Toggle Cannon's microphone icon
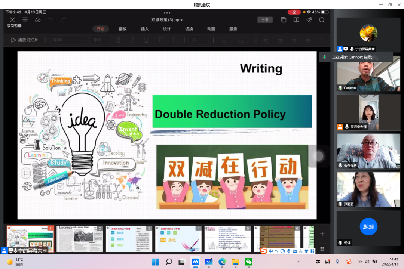404x269 pixels. [x=340, y=88]
